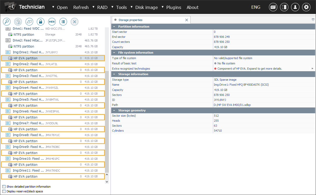
Task: Click the Drive2 Fixed Hitachi disk icon
Action: pos(8,40)
